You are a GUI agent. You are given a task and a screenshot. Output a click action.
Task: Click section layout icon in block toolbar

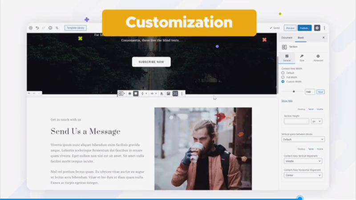(121, 93)
